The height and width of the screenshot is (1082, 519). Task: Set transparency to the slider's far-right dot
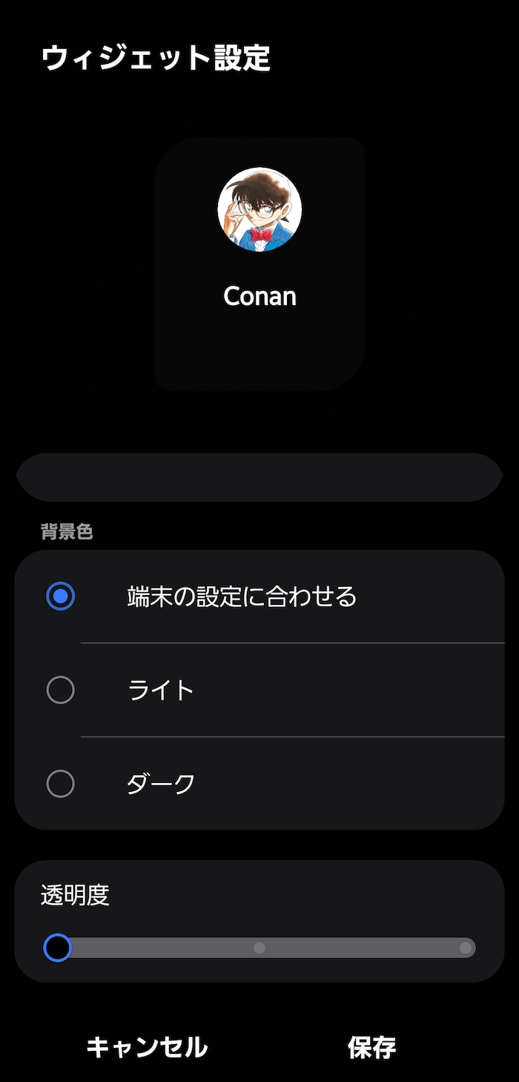(x=465, y=948)
